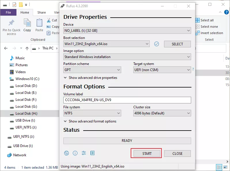Open Explorer help question mark icon

point(227,12)
